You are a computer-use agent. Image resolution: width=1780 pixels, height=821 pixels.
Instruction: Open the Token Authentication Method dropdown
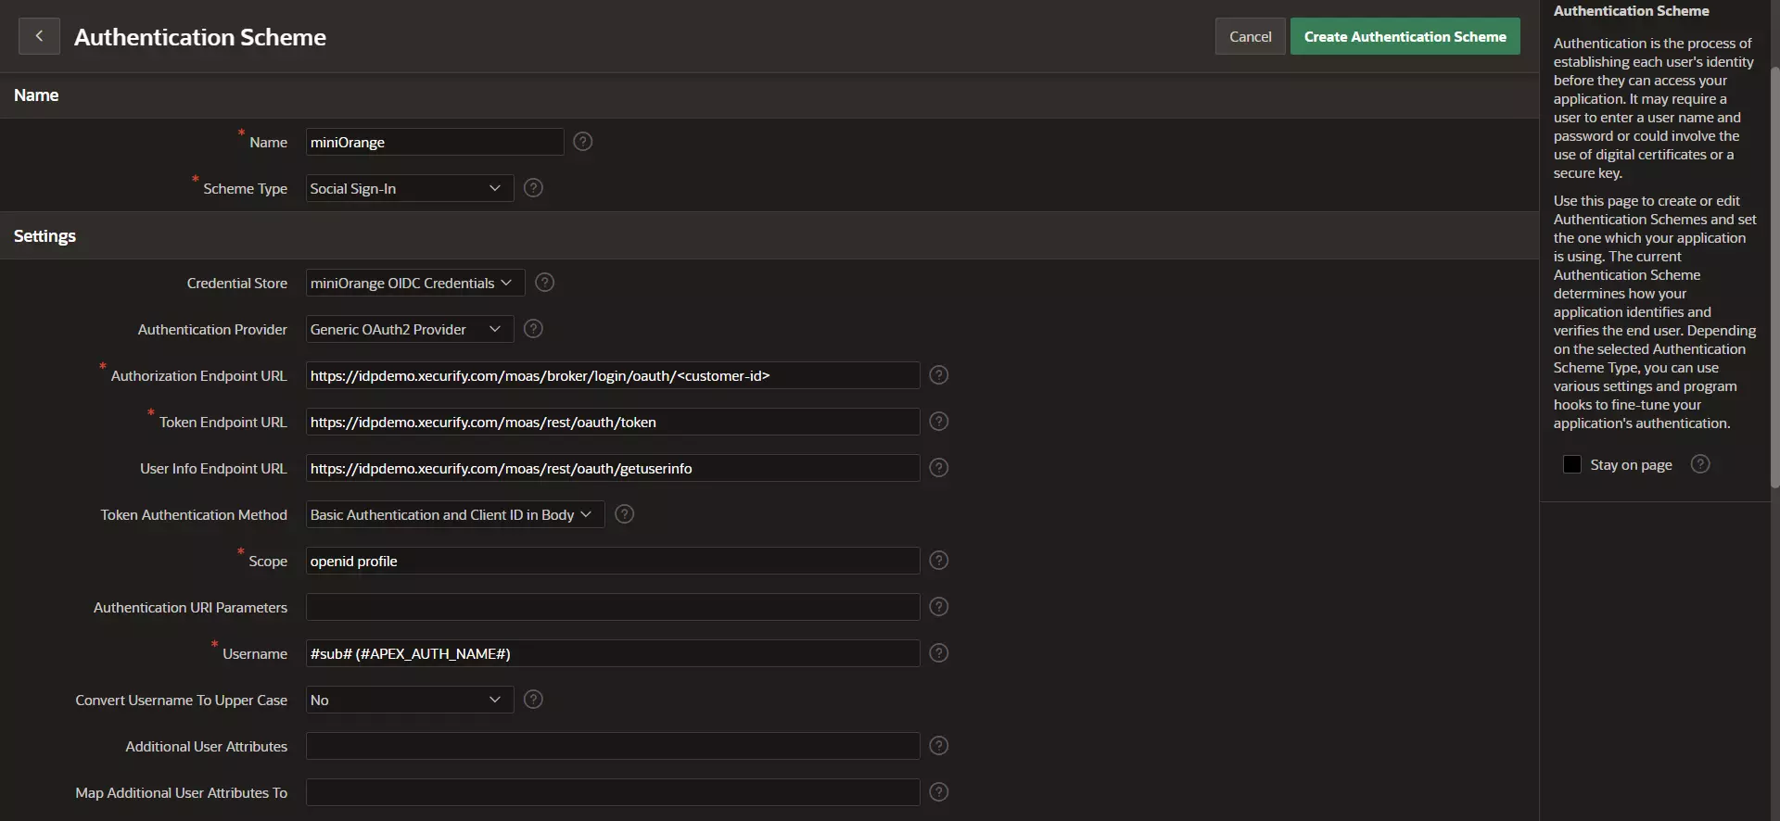click(x=454, y=515)
